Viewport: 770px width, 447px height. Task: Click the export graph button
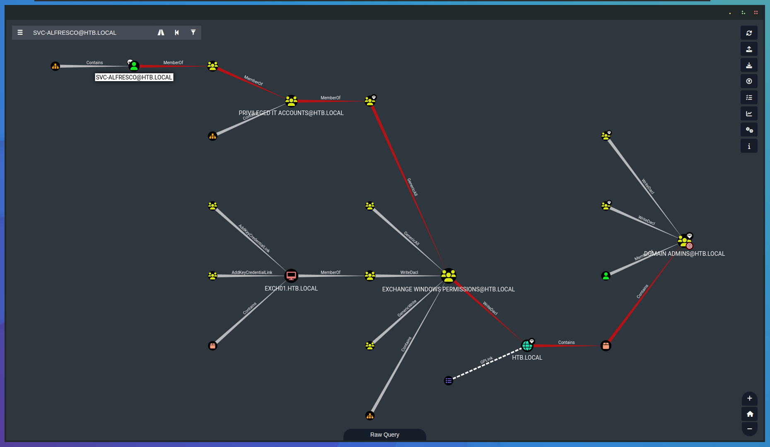pos(749,49)
